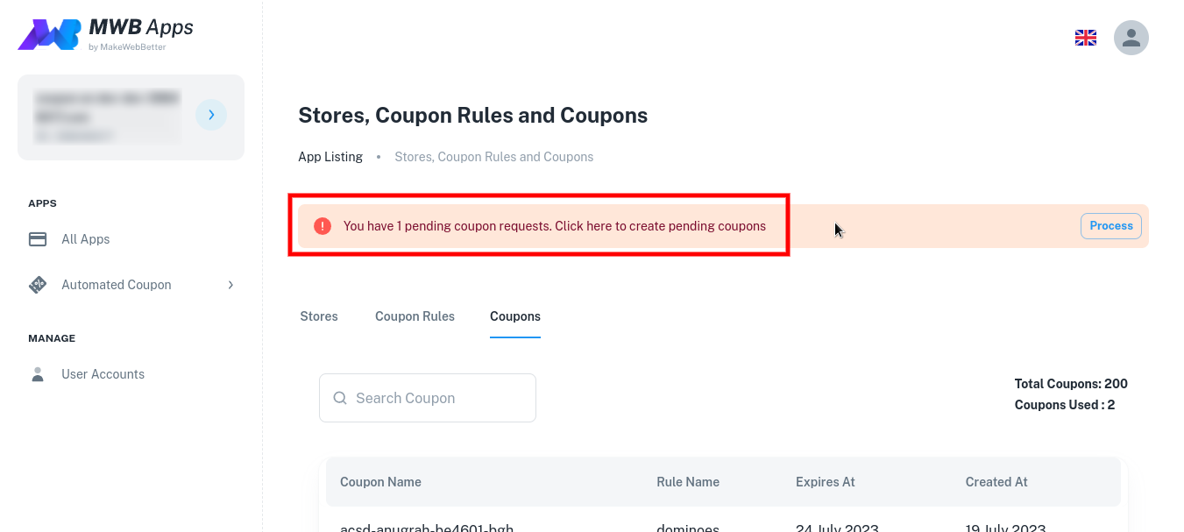Open the blurred account info card
The image size is (1184, 532).
pos(131,117)
